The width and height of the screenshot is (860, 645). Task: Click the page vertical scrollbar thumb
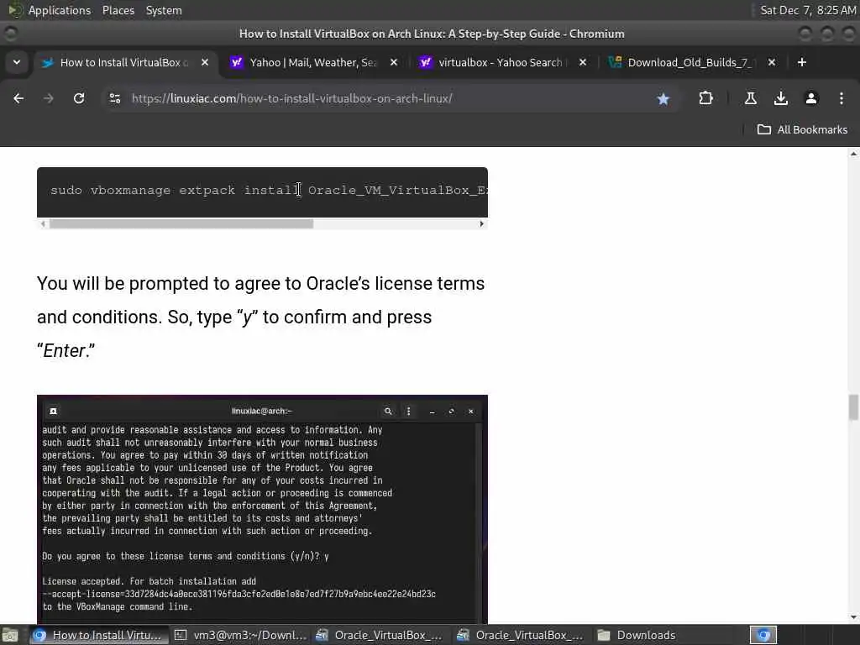coord(853,407)
